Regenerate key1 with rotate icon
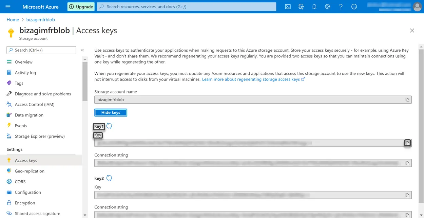The width and height of the screenshot is (424, 218). coord(109,126)
